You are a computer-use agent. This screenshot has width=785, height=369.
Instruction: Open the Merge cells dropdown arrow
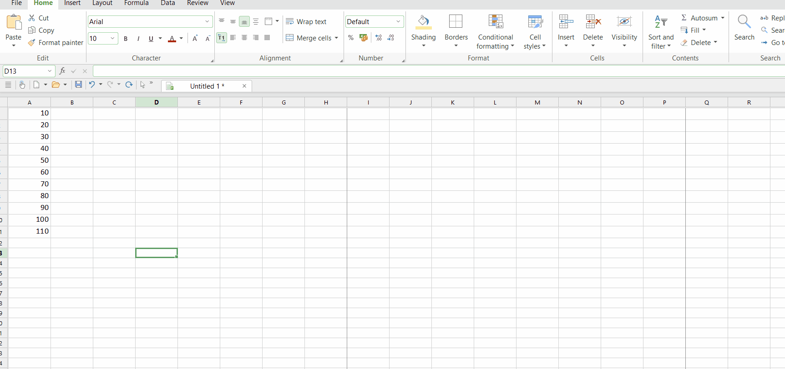coord(336,38)
